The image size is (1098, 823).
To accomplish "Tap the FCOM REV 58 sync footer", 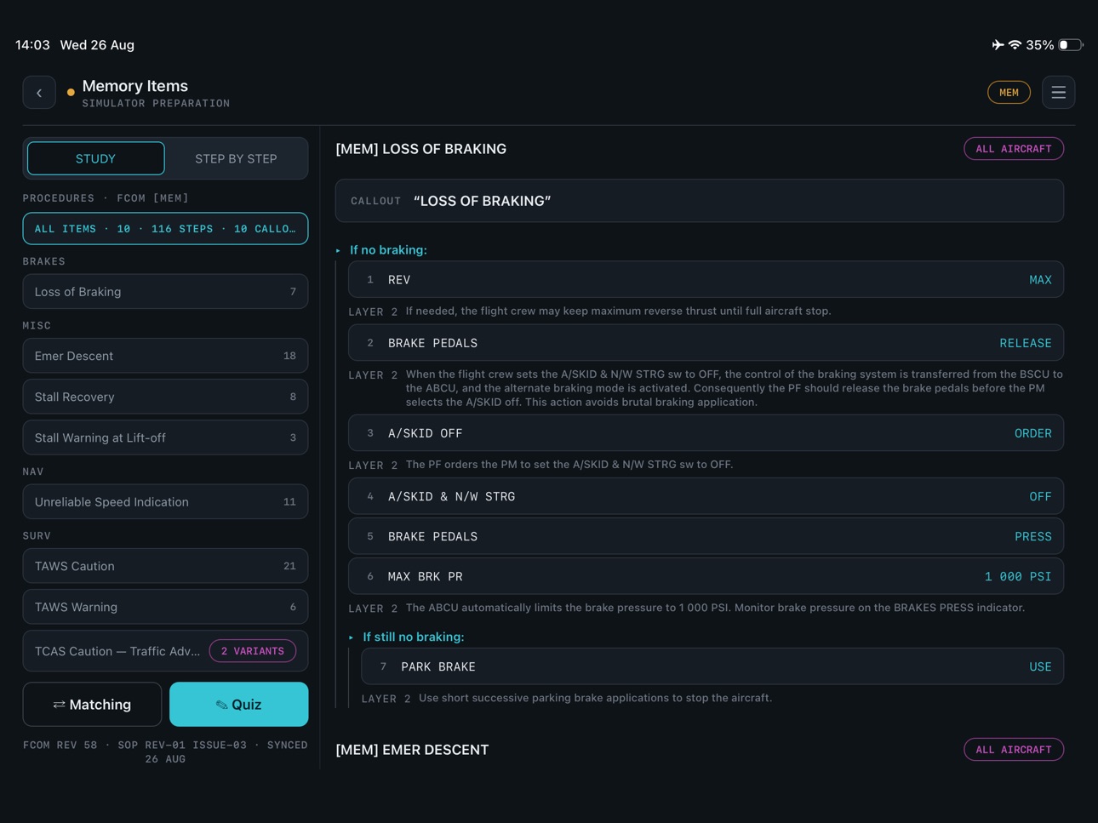I will point(165,752).
